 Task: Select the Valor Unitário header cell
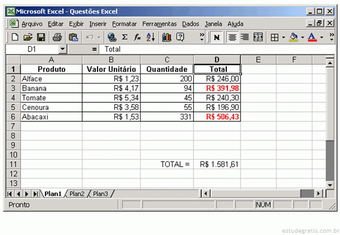point(111,69)
